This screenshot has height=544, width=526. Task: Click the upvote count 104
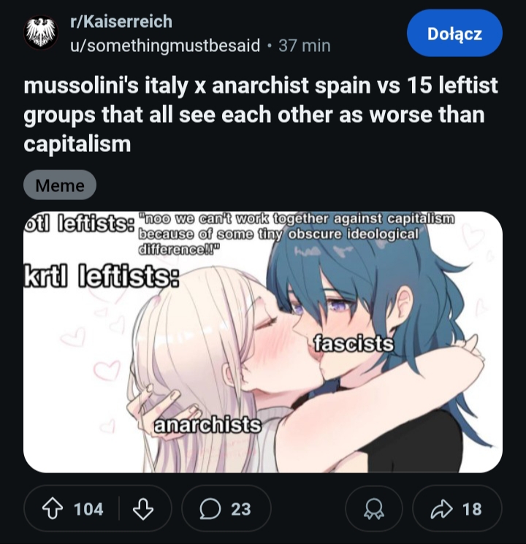click(x=88, y=509)
